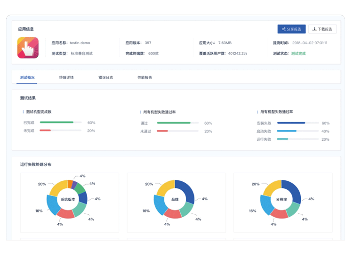The width and height of the screenshot is (353, 259).
Task: Click the 测试结果 section heading
Action: coord(28,98)
